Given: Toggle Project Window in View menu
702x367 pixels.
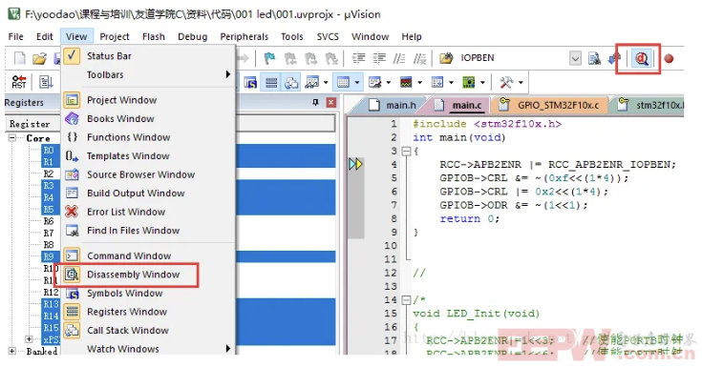Looking at the screenshot, I should 148,100.
